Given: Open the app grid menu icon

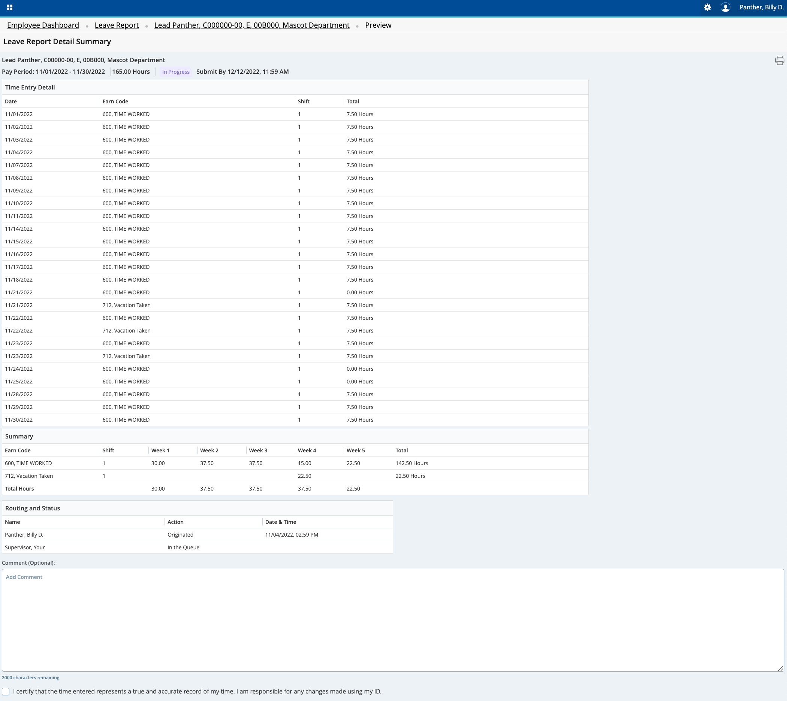Looking at the screenshot, I should coord(10,7).
